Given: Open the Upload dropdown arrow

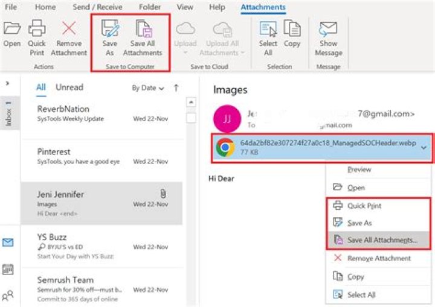Looking at the screenshot, I should (185, 53).
